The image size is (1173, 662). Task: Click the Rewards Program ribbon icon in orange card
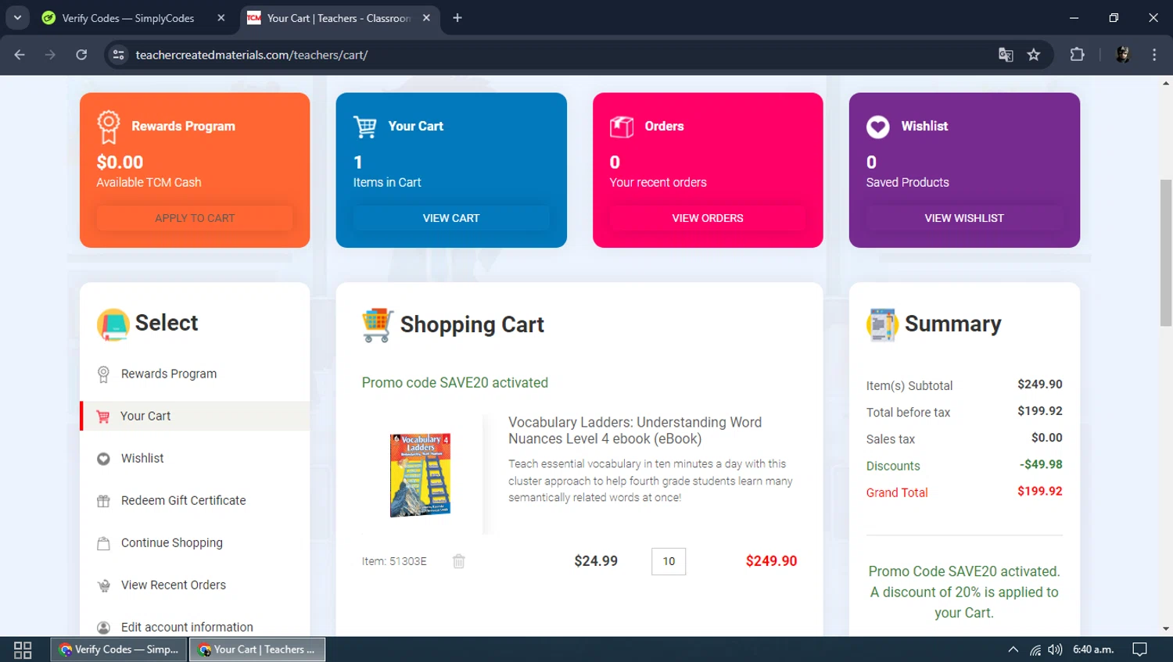108,127
